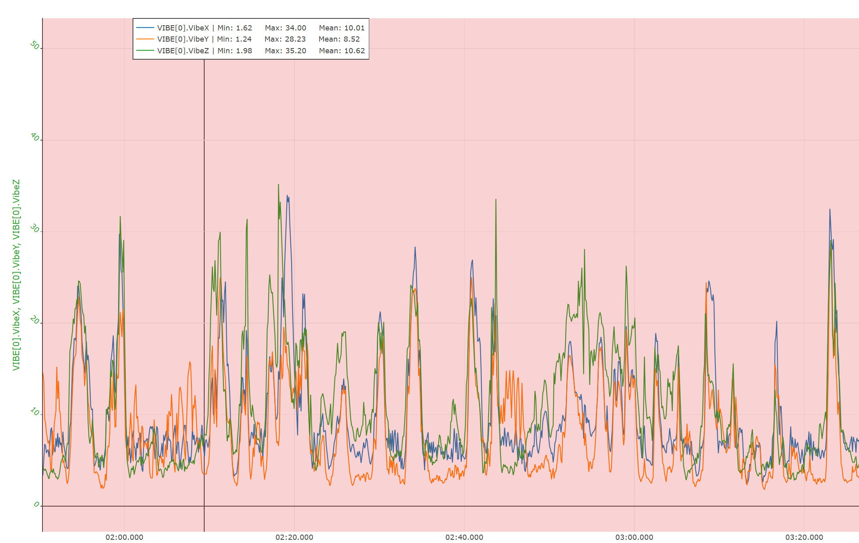Viewport: 859px width, 543px height.
Task: Click the orange VibeY legend line swatch
Action: [145, 39]
